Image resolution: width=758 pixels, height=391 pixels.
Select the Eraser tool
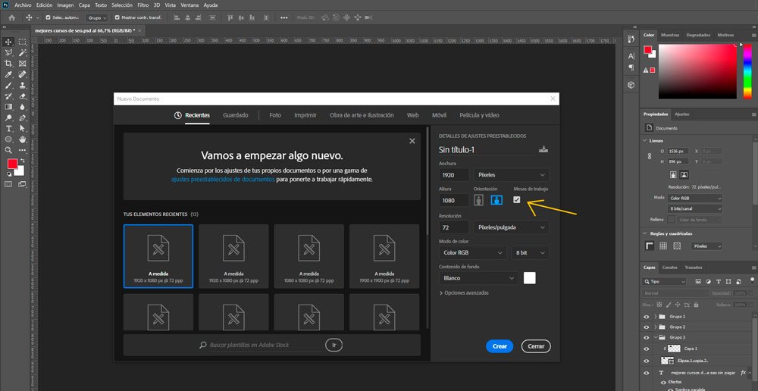pos(22,95)
